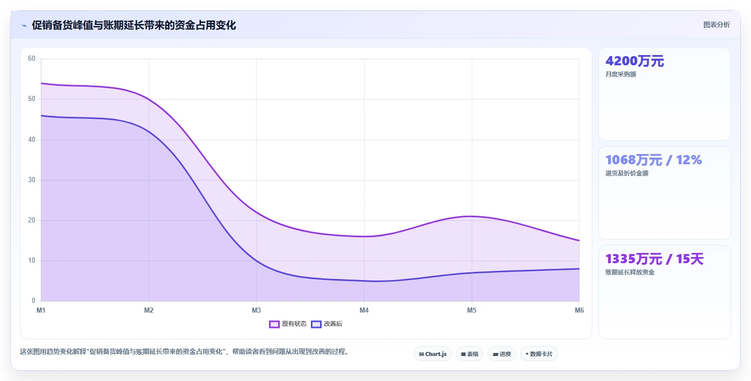Viewport: 751px width, 381px height.
Task: Click the 40 y-axis value
Action: (x=32, y=140)
